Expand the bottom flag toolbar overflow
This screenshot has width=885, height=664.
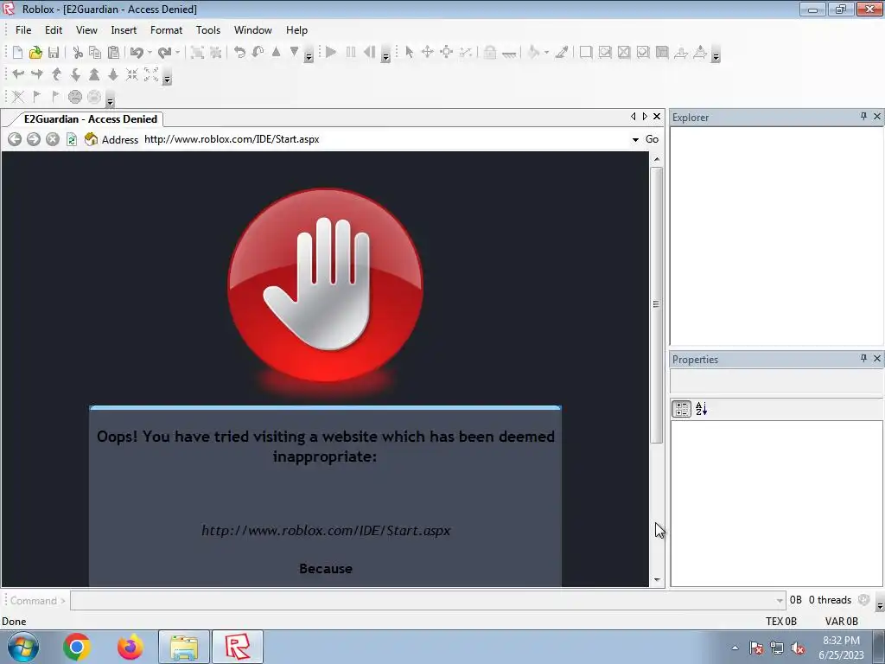coord(110,100)
